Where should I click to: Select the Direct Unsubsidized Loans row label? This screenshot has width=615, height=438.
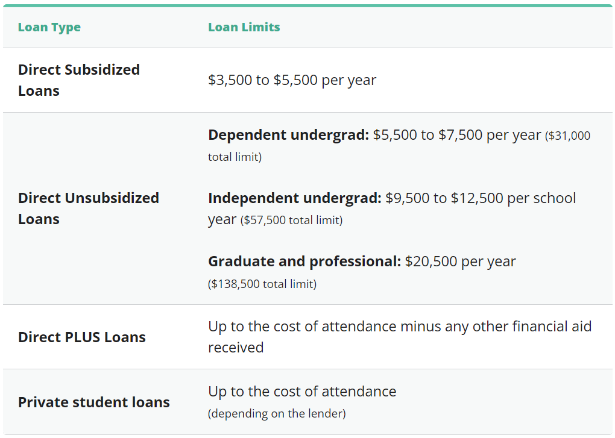pos(88,208)
